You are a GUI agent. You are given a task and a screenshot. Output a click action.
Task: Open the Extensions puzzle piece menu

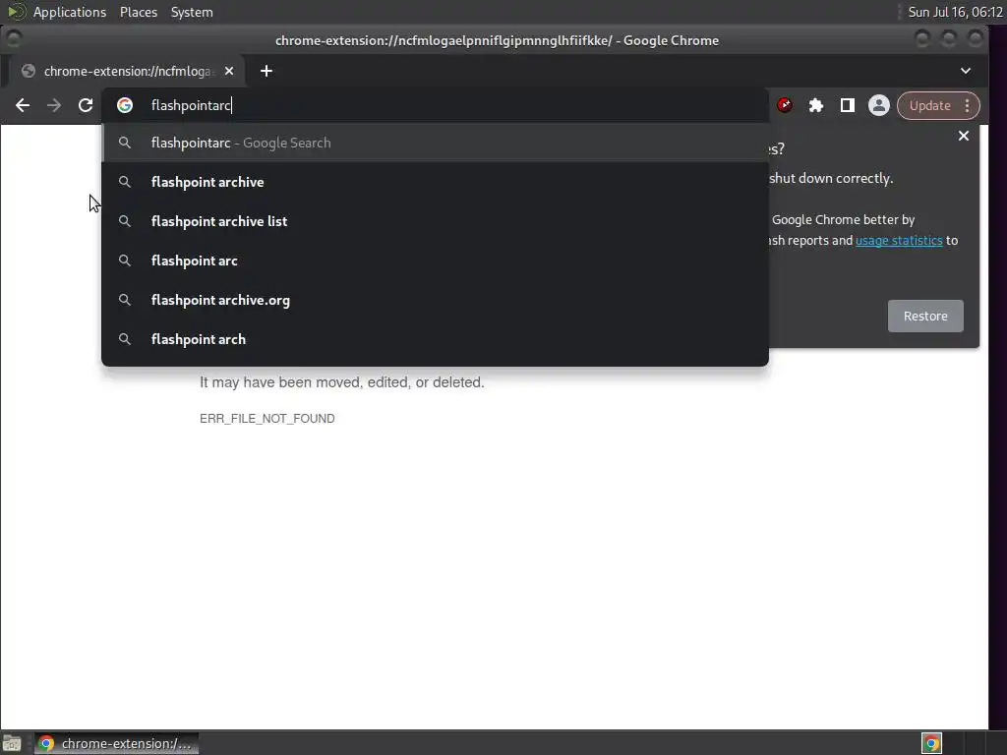click(x=815, y=105)
